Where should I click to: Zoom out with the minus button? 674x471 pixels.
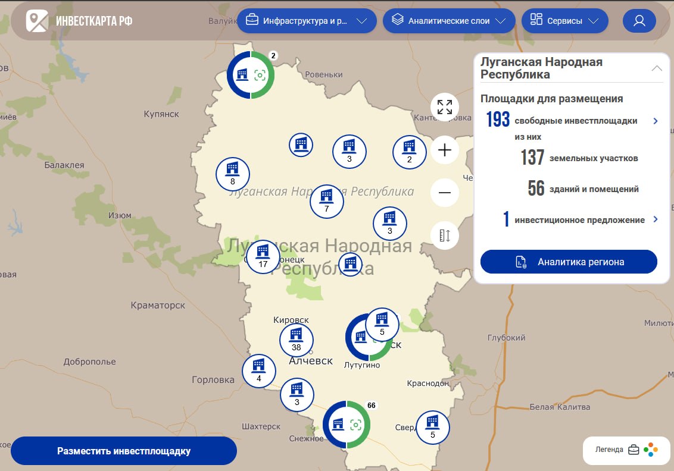(445, 193)
